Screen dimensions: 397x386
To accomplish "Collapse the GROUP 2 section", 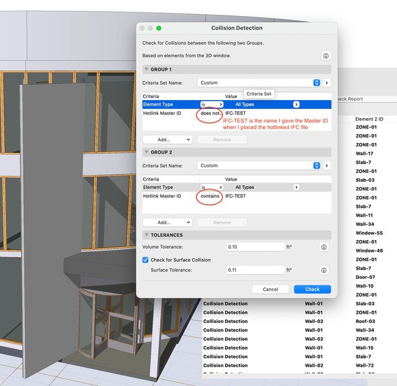I will click(146, 152).
